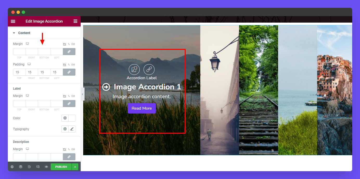Select PX unit for Content Margin

pos(65,44)
